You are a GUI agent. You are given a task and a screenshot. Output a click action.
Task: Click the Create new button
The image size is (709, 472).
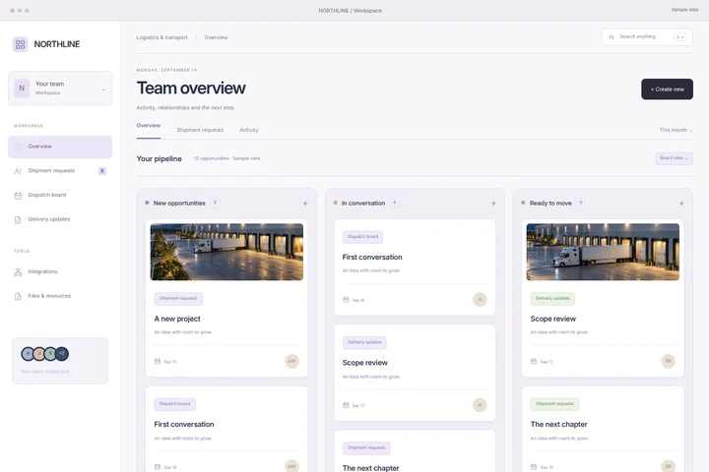pos(667,88)
